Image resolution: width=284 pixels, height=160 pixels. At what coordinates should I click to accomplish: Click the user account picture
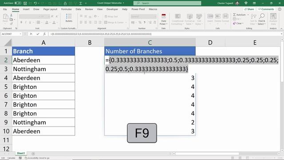(237, 3)
